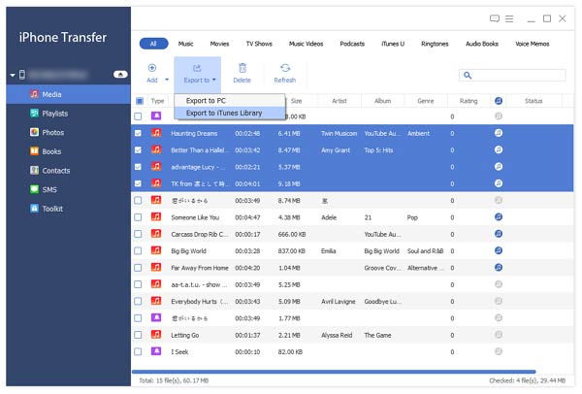Uncheck the TK from row checkbox
The width and height of the screenshot is (582, 394).
coord(138,183)
